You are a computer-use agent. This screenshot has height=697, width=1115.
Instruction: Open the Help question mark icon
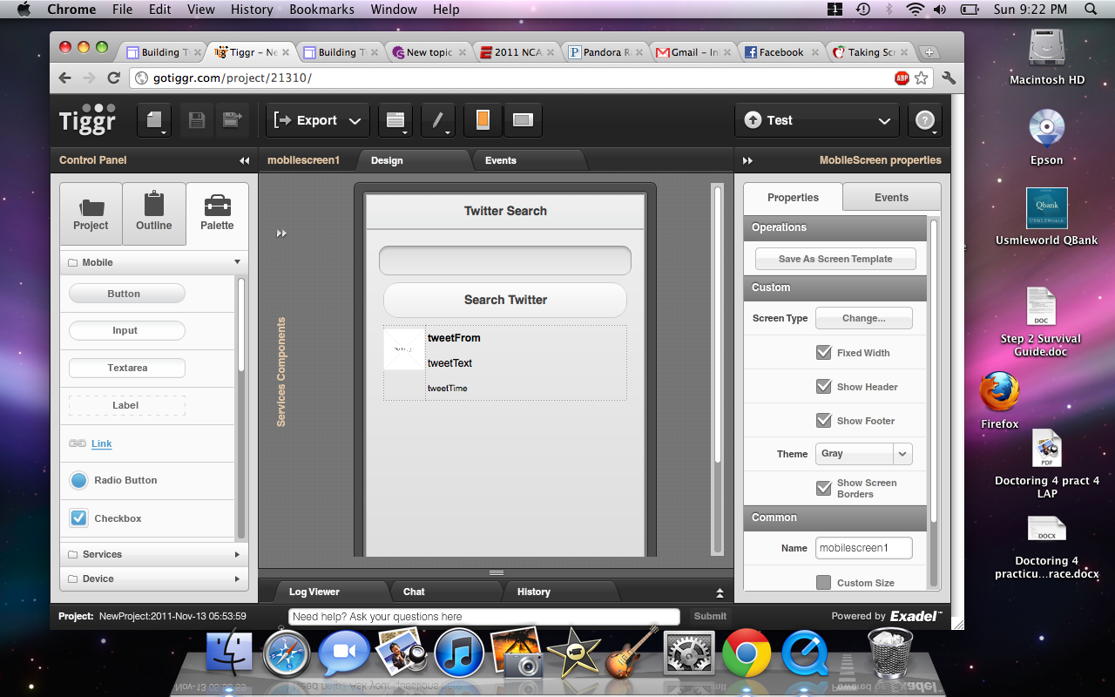click(925, 120)
